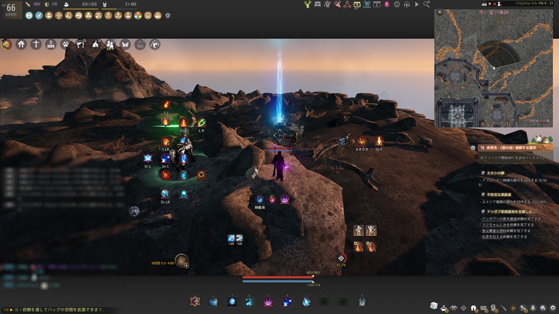559x314 pixels.
Task: Toggle the アンガブ前哨基地 quest check circle
Action: tap(483, 212)
